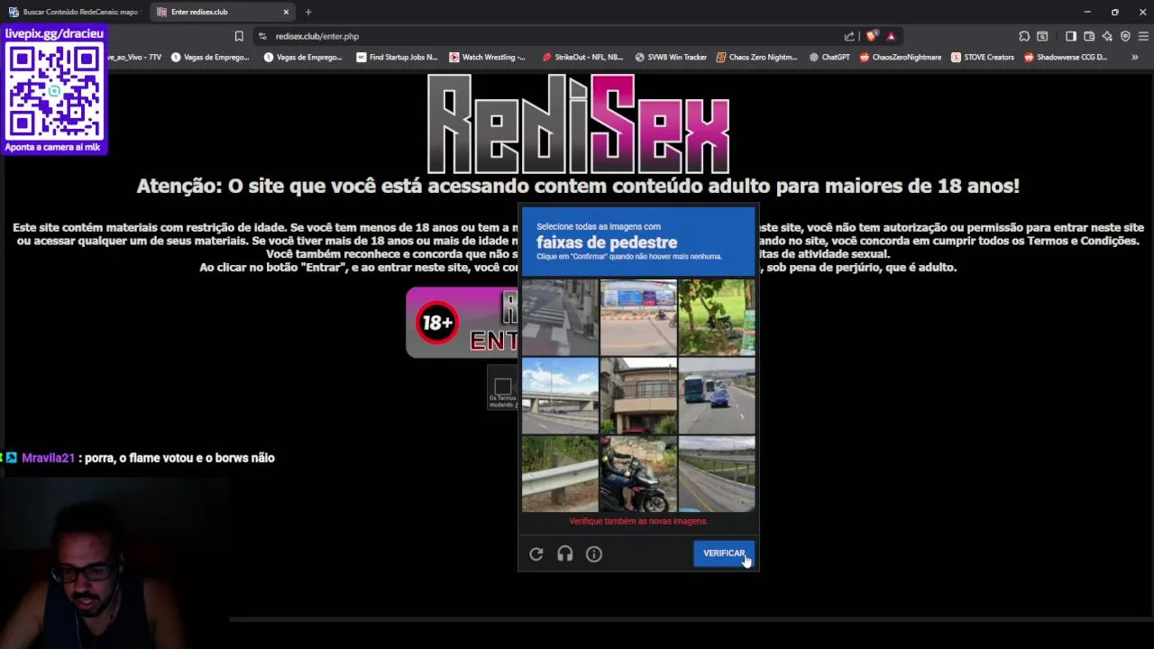
Task: Select the curved road railing captcha tile
Action: pyautogui.click(x=717, y=474)
